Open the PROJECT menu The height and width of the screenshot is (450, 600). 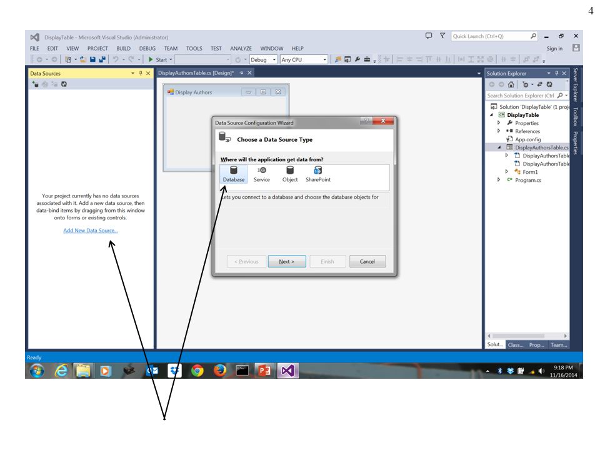(x=97, y=49)
